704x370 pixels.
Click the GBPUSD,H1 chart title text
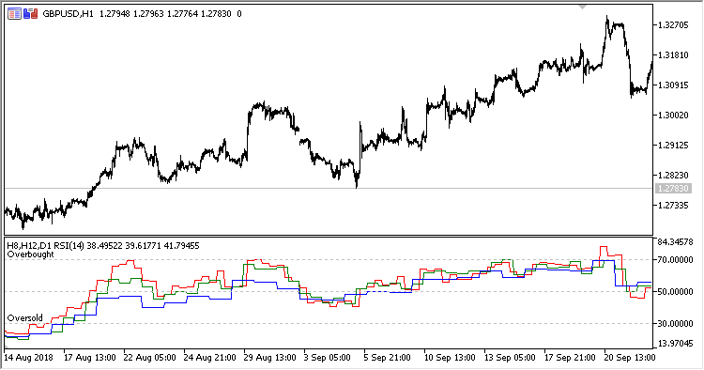pyautogui.click(x=68, y=14)
